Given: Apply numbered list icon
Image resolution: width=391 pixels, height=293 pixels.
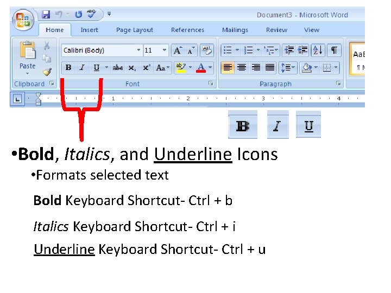Looking at the screenshot, I should 248,50.
